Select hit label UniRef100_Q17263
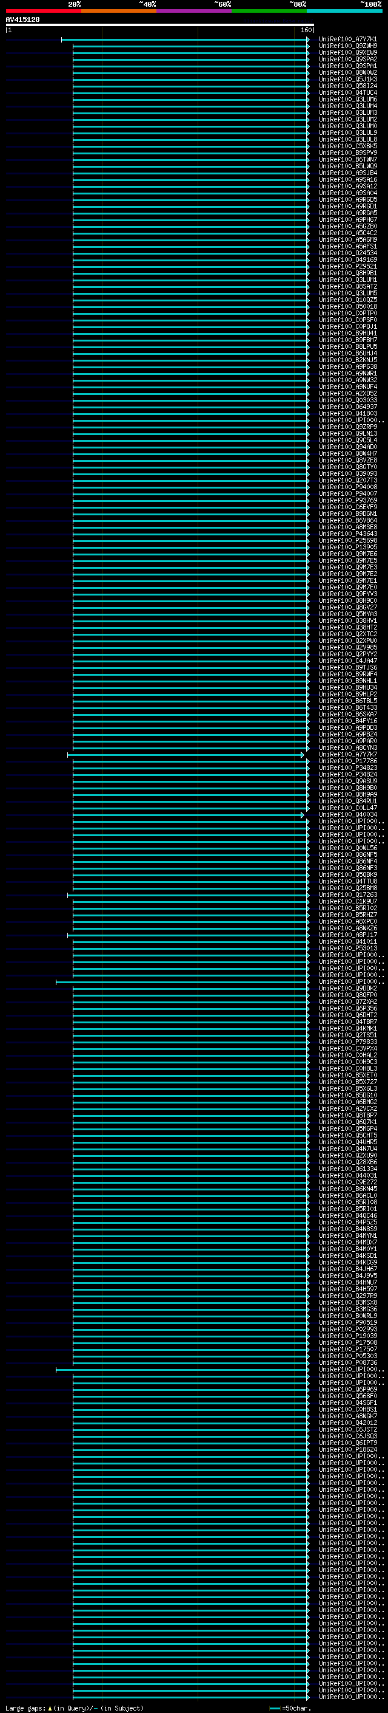 pos(348,895)
